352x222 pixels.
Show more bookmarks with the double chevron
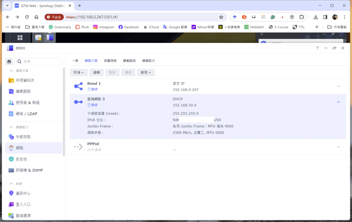(317, 27)
